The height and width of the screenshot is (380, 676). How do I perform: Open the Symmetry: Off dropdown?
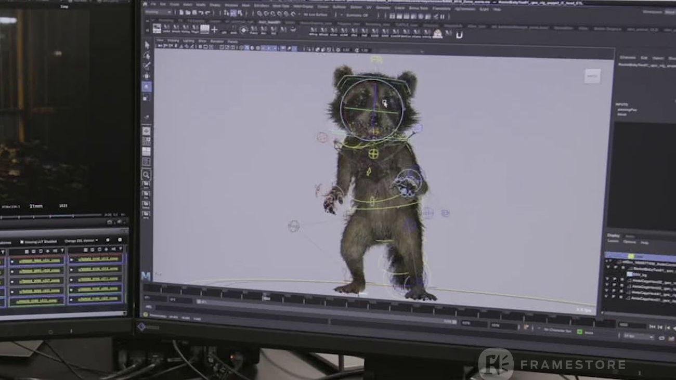pos(359,16)
